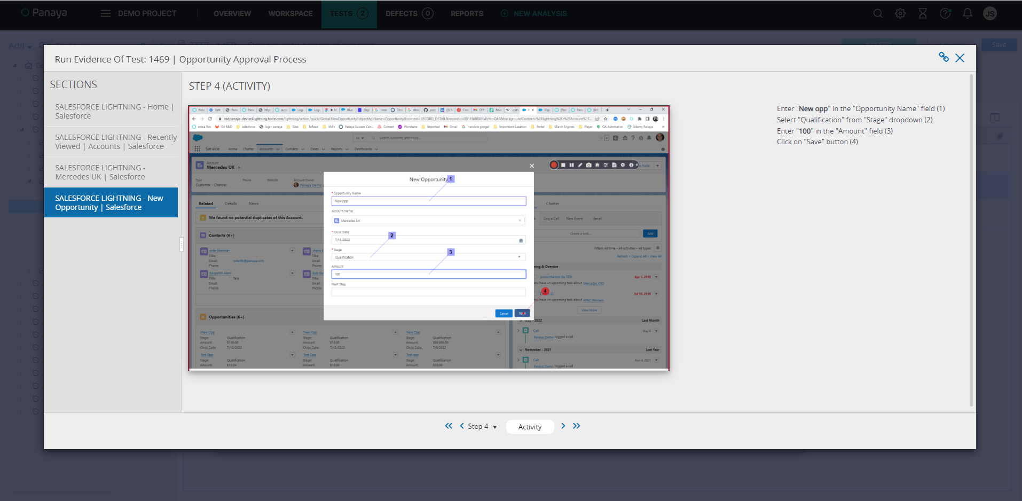Click the Demo Project title
Screen dimensions: 1022x501
[x=147, y=13]
